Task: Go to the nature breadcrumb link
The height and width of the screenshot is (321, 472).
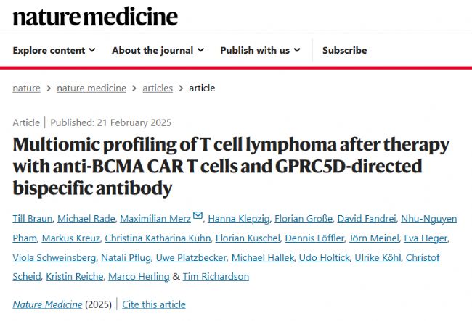Action: (27, 88)
